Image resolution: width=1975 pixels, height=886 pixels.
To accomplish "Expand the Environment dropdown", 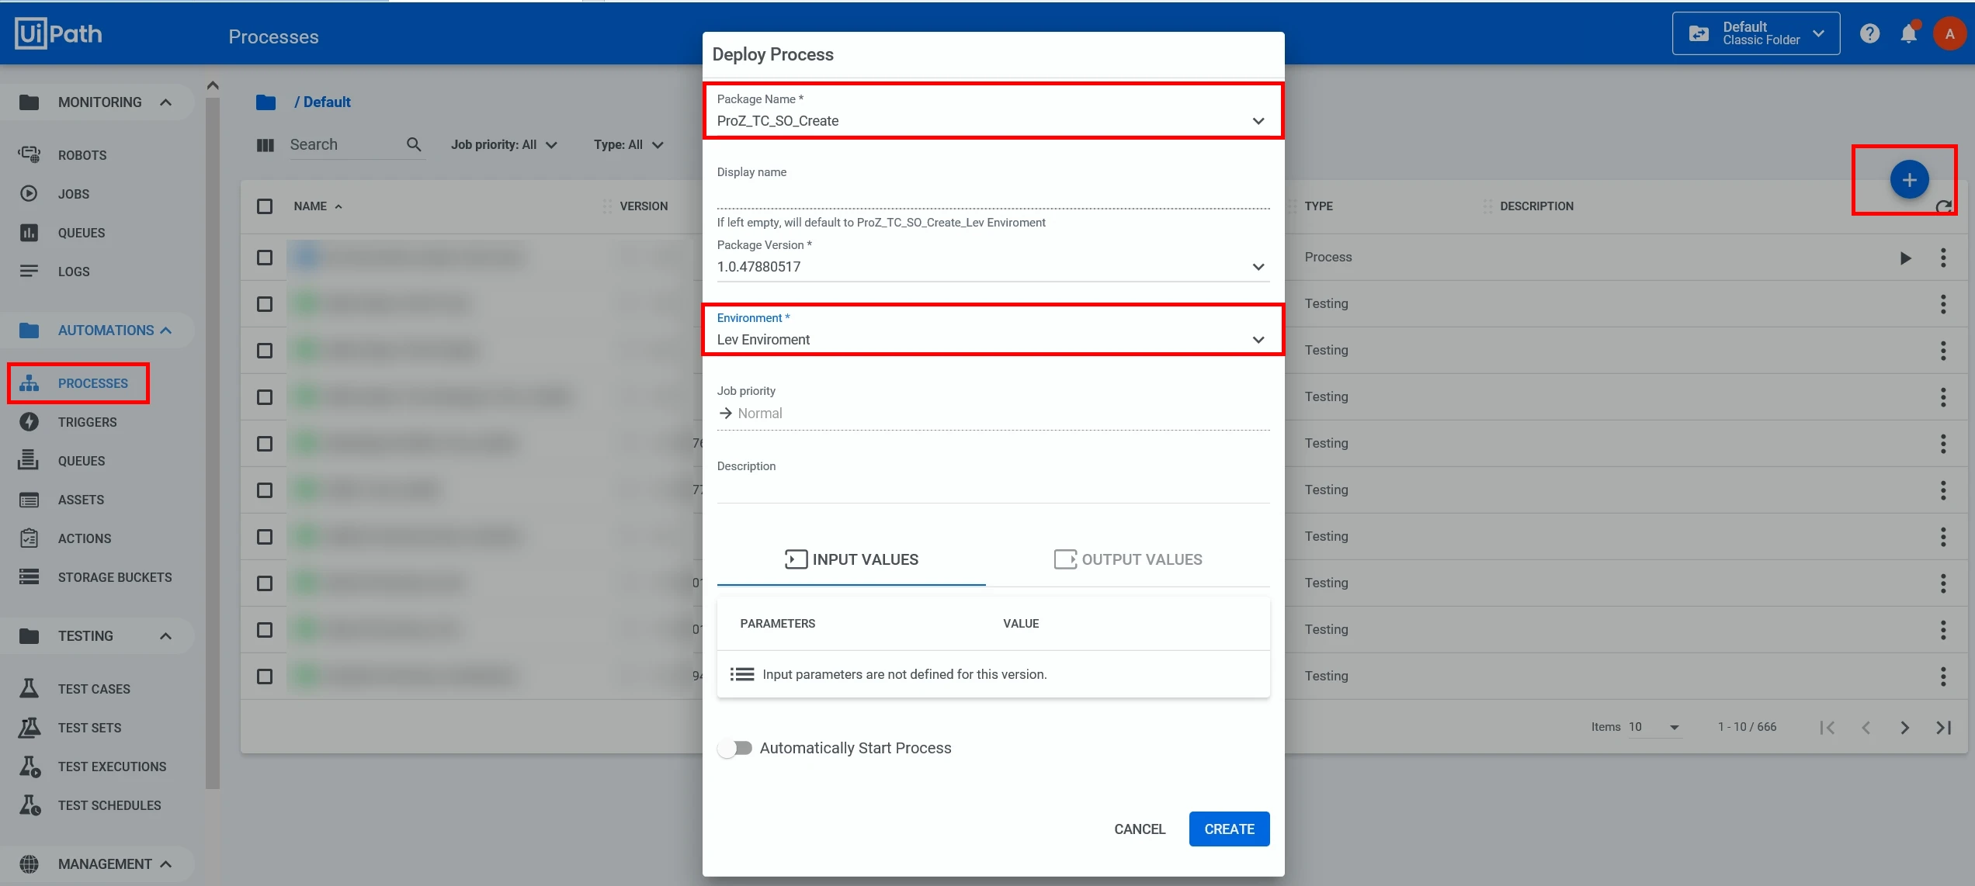I will tap(993, 331).
